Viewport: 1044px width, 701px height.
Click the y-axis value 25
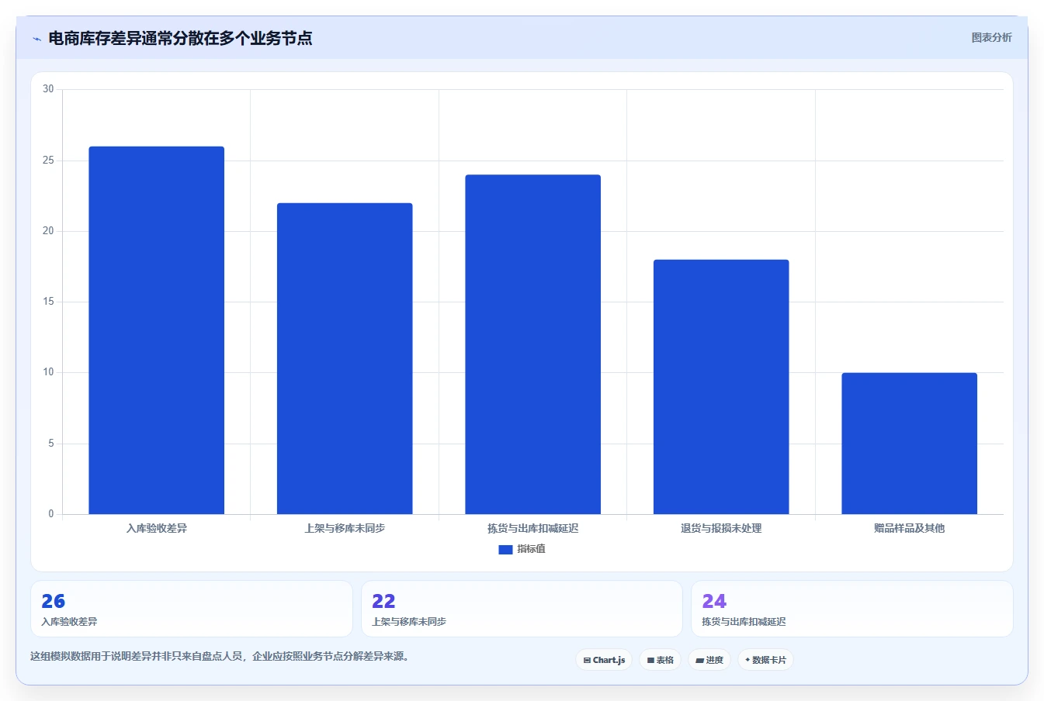(48, 161)
